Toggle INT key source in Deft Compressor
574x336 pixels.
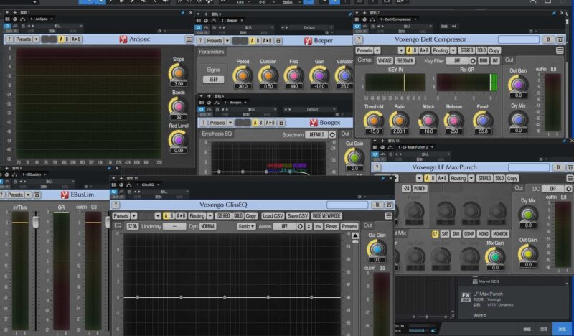coord(495,61)
